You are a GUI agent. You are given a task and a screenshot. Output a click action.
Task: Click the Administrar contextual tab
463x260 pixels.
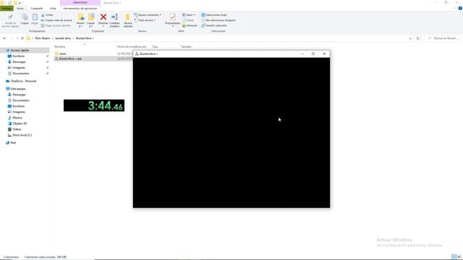click(80, 3)
